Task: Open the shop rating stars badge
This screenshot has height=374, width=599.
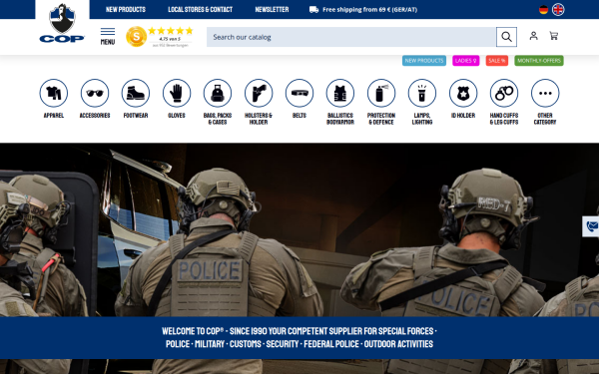Action: point(160,37)
